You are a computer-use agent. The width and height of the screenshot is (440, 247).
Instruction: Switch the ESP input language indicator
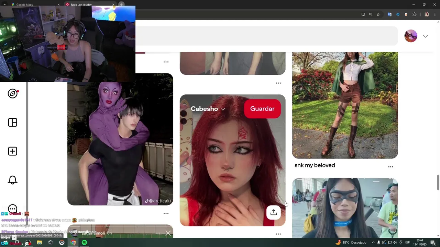[408, 243]
